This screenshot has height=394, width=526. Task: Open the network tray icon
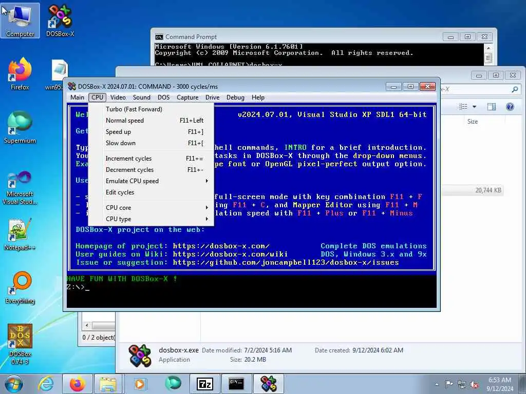[462, 385]
